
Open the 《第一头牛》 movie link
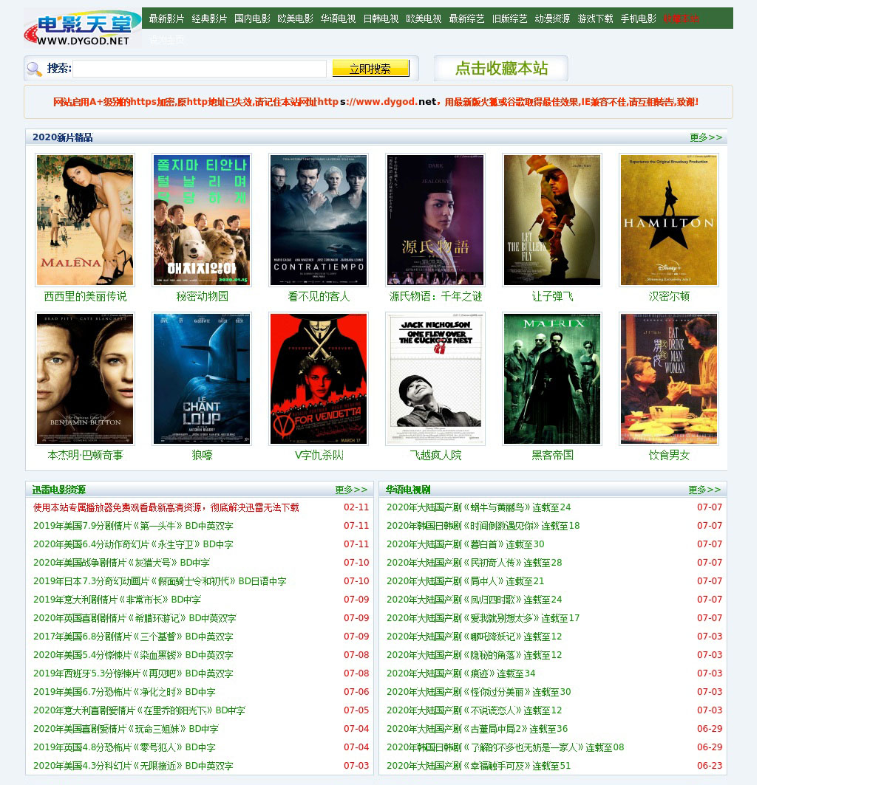[x=133, y=526]
